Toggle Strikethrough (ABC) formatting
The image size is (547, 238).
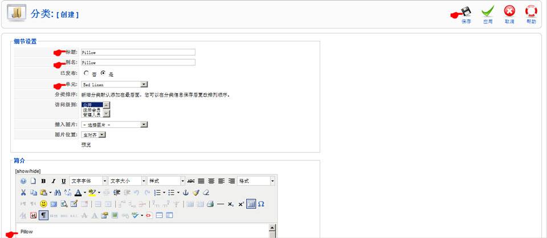(x=191, y=181)
